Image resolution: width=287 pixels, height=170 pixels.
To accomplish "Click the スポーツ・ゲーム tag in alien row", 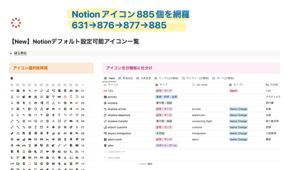I will [x=166, y=145].
